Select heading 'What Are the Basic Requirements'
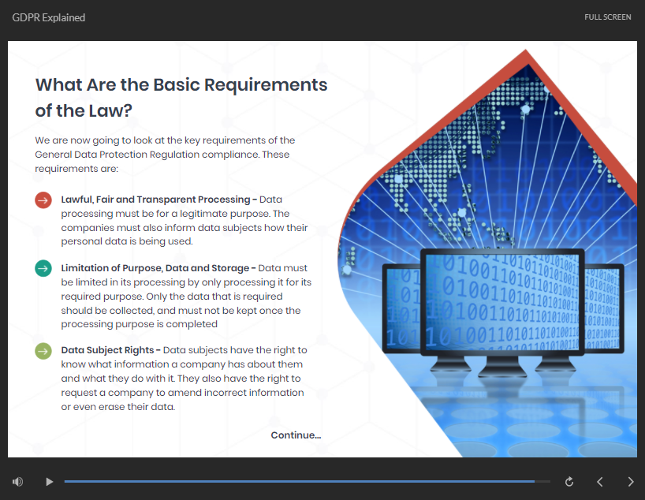 (x=181, y=84)
